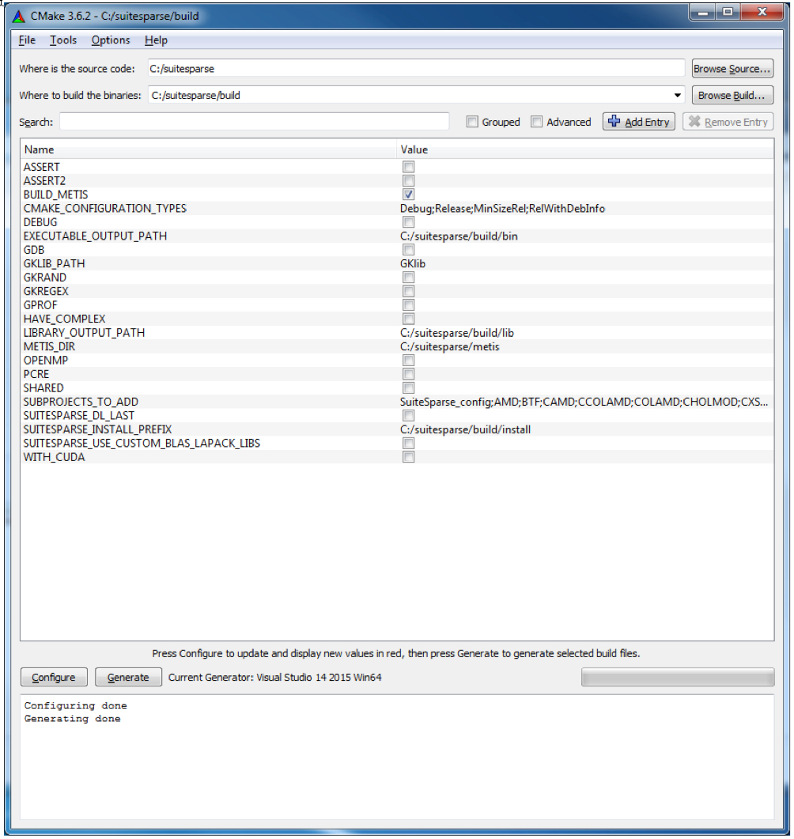The image size is (794, 839).
Task: Toggle the SHARED checkbox
Action: click(x=410, y=388)
